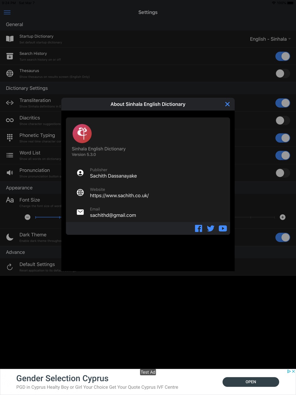Select the Default Settings row
This screenshot has width=296, height=395.
[x=148, y=267]
